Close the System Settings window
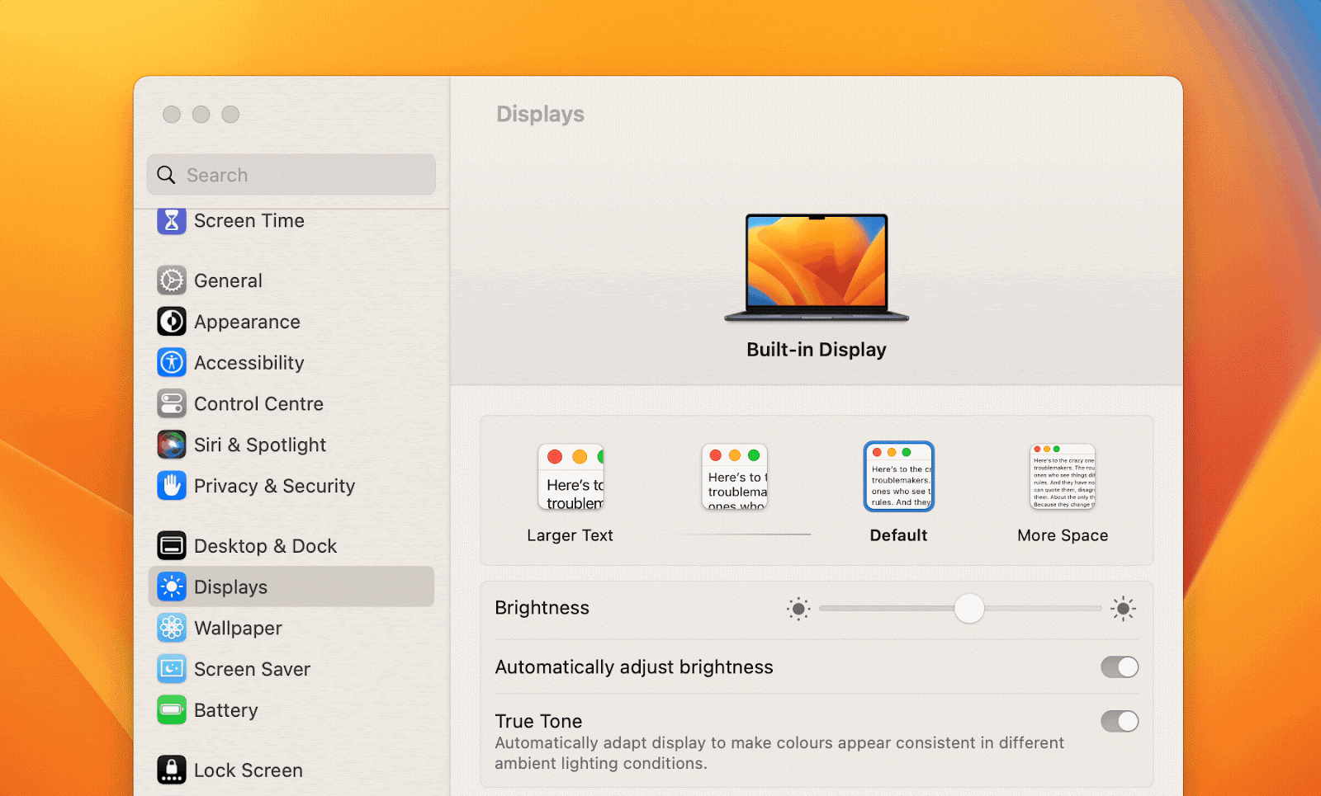1321x796 pixels. pyautogui.click(x=172, y=115)
